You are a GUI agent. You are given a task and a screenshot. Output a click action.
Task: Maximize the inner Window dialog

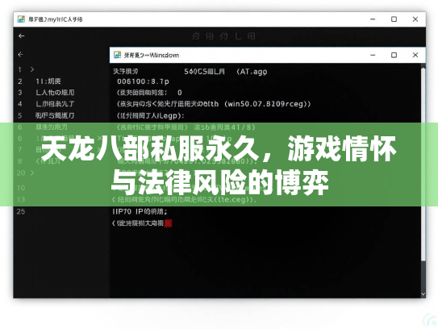point(394,55)
